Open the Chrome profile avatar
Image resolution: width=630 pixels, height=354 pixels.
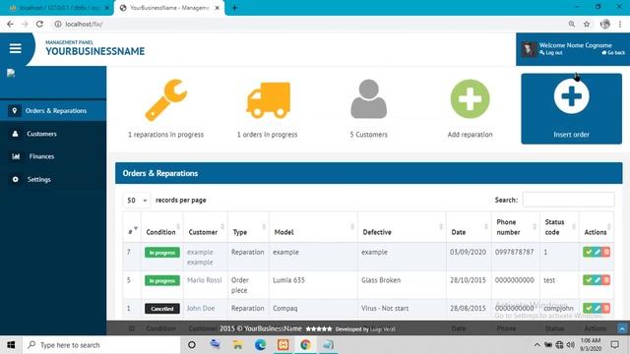coord(604,24)
